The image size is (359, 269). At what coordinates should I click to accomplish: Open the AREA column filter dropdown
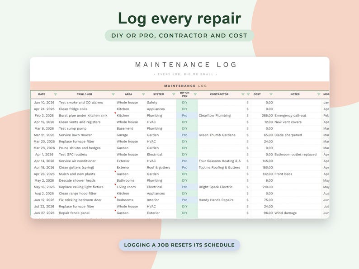(143, 94)
